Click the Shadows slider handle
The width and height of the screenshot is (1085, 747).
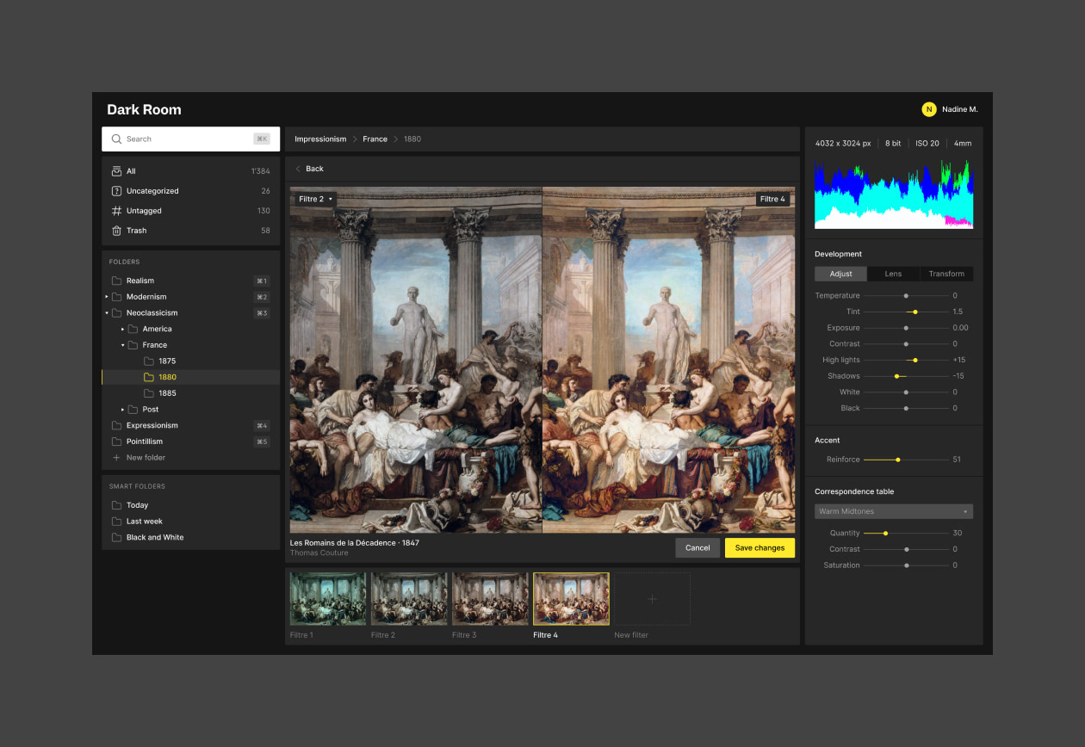896,376
